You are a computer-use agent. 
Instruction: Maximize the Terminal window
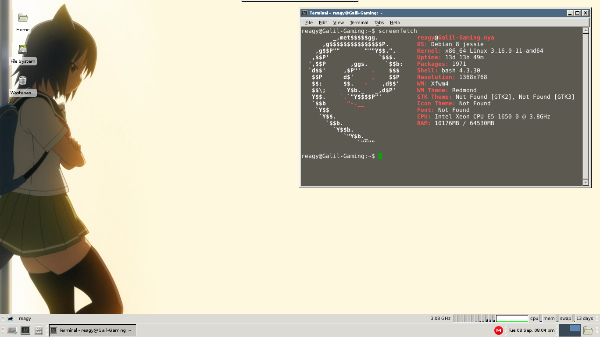(578, 13)
